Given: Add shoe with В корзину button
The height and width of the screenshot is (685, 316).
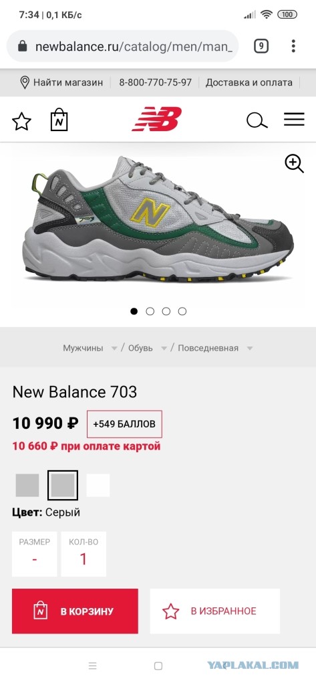Looking at the screenshot, I should pyautogui.click(x=75, y=611).
